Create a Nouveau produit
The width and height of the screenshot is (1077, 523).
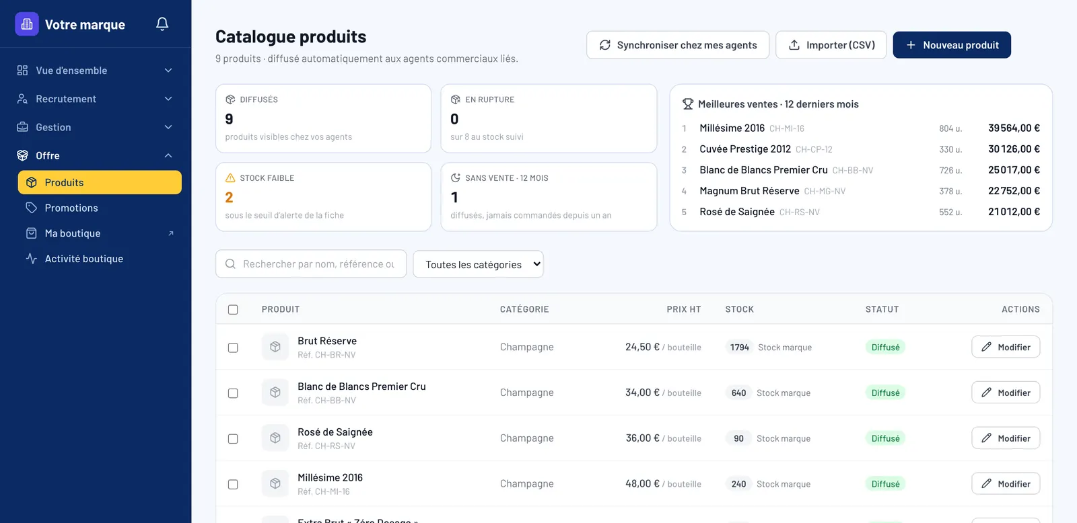952,45
